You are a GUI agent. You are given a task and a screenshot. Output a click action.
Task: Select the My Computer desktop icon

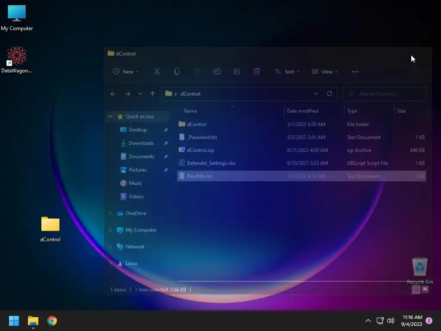pos(17,18)
